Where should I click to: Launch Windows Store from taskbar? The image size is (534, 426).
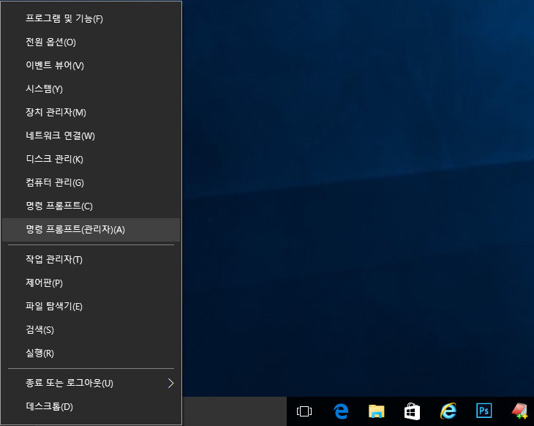(412, 411)
